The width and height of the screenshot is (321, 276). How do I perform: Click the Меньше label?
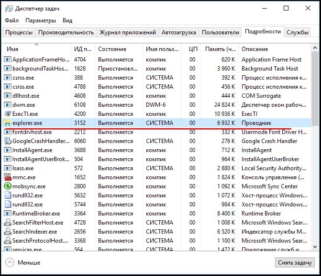(29, 263)
